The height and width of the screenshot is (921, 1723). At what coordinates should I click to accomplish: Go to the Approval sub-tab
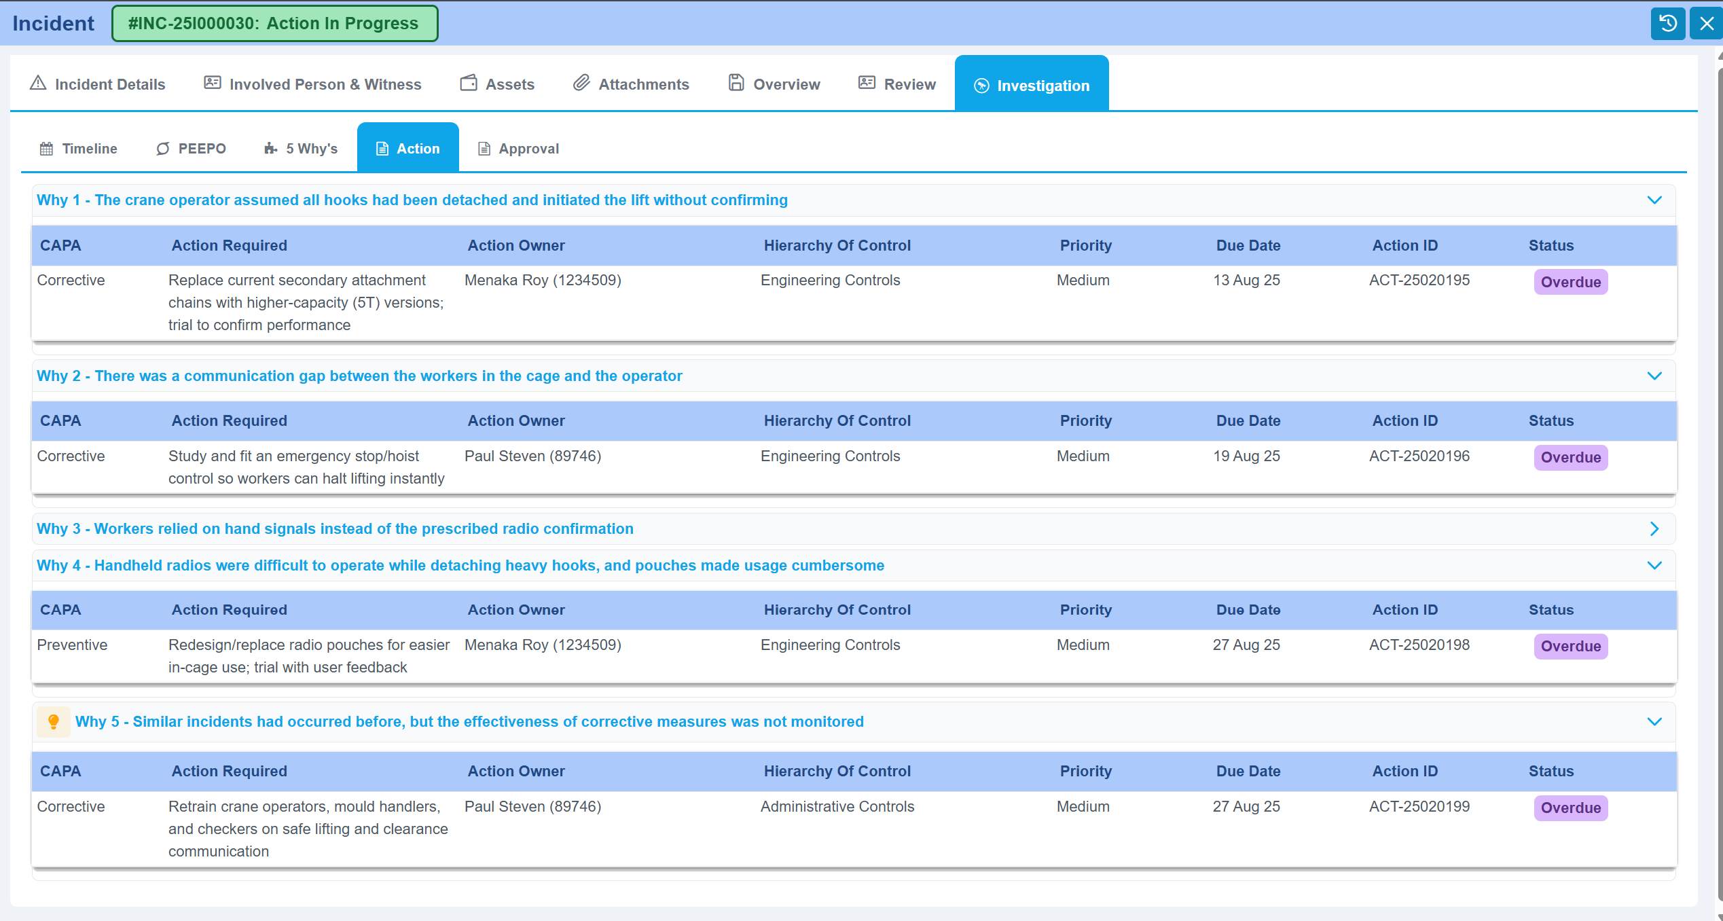pos(518,149)
